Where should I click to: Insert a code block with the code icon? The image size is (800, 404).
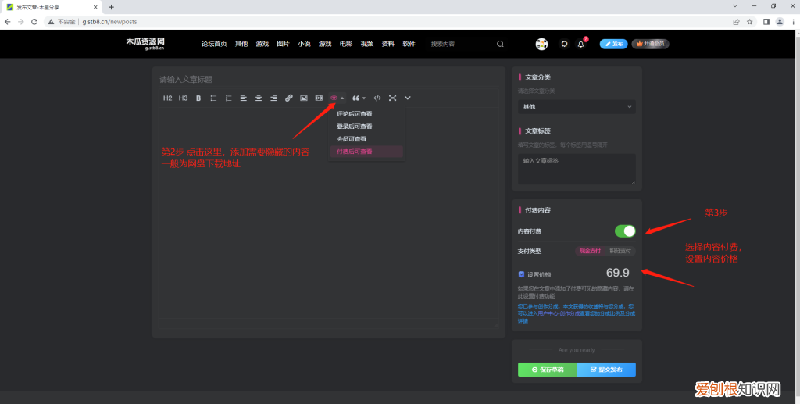tap(377, 98)
